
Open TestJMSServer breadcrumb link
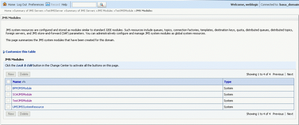point(54,11)
